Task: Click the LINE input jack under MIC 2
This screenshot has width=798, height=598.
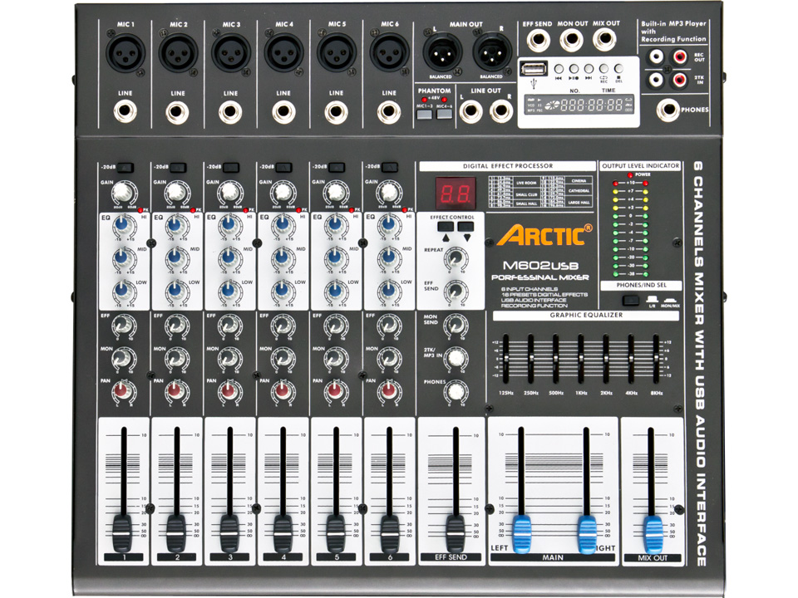Action: click(178, 111)
